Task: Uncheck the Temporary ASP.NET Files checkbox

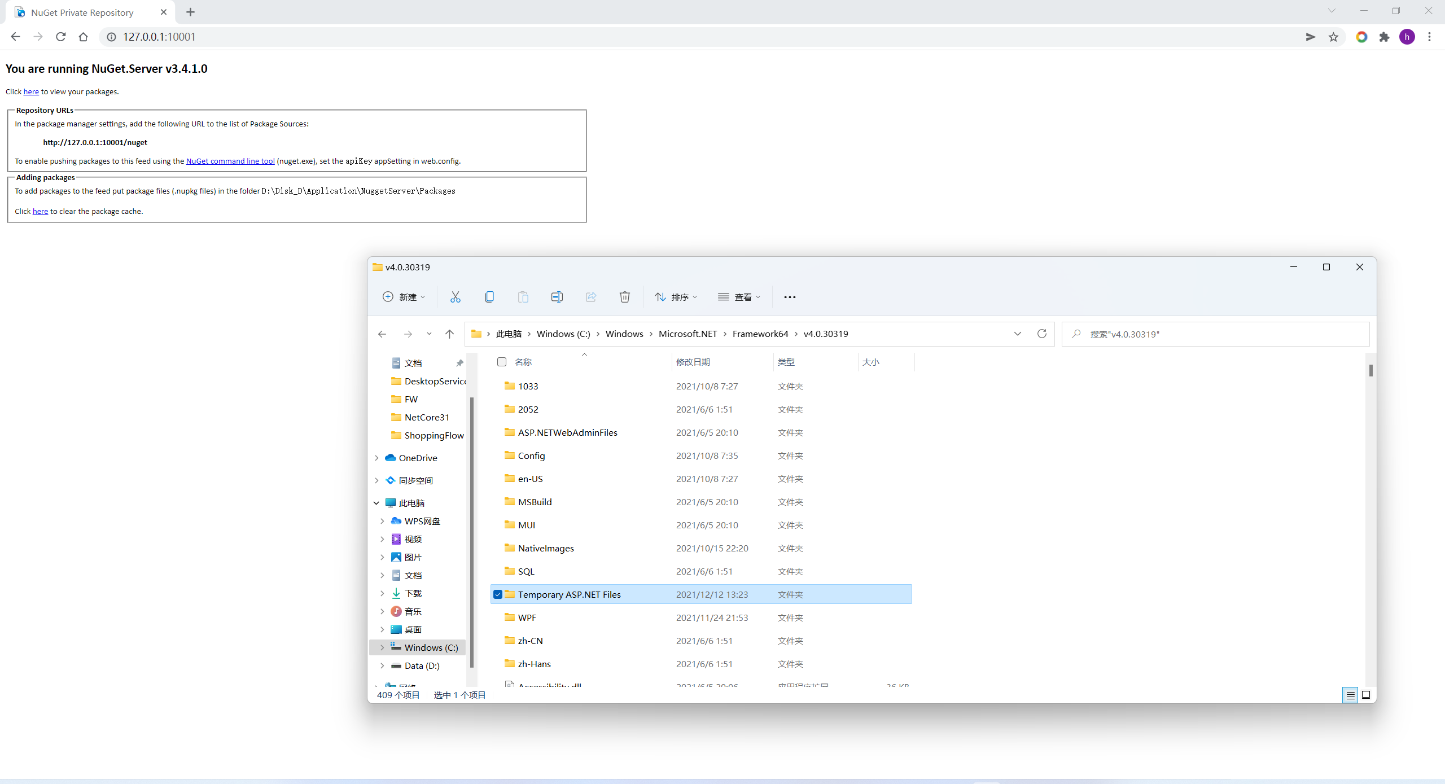Action: (x=498, y=594)
